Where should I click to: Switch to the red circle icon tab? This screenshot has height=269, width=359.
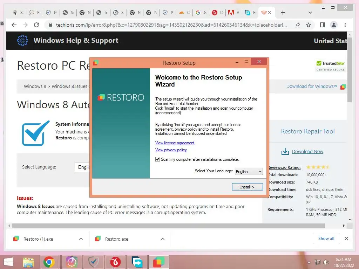point(217,13)
